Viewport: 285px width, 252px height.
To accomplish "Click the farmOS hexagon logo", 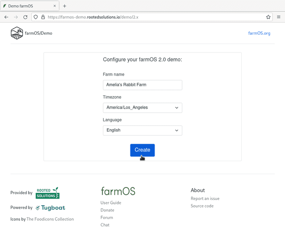I will (x=17, y=33).
